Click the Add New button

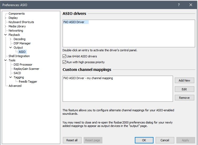coord(184,80)
